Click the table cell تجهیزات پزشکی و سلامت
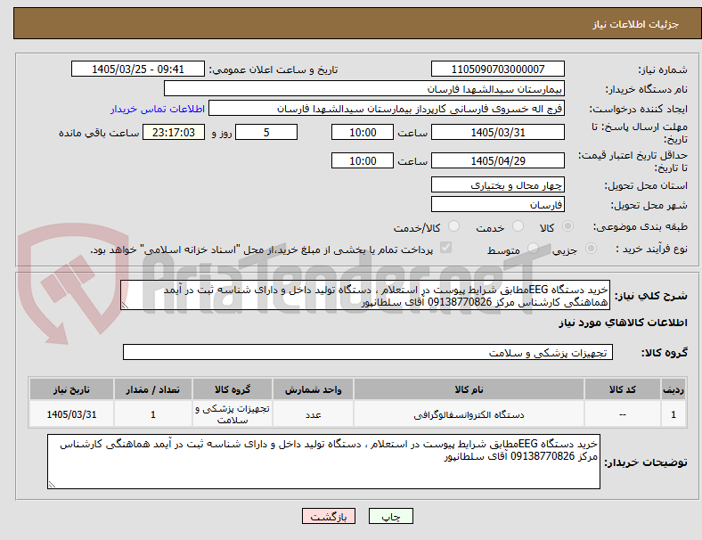 (x=233, y=414)
